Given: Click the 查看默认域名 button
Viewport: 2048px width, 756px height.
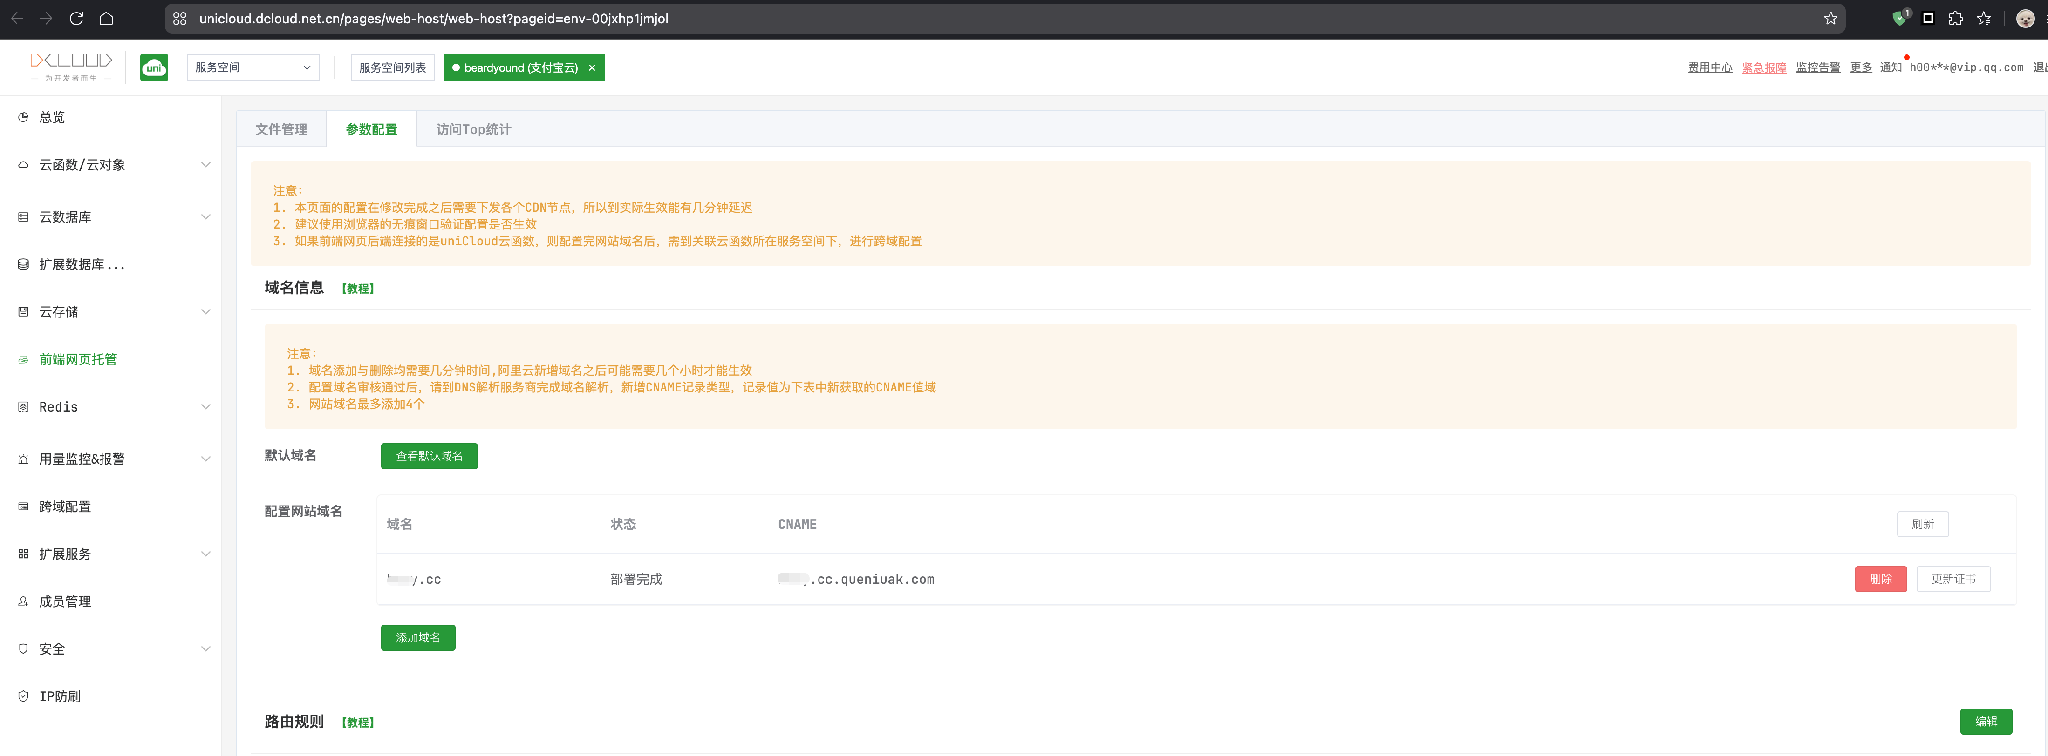Looking at the screenshot, I should coord(429,456).
